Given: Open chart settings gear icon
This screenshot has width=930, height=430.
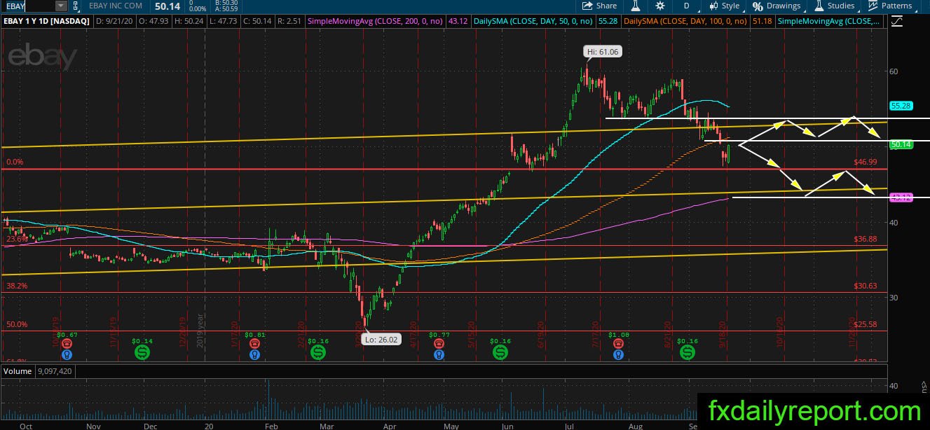Looking at the screenshot, I should [x=662, y=6].
